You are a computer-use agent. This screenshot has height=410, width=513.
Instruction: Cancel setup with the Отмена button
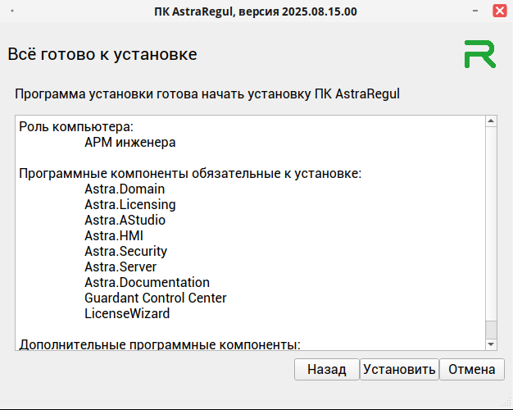471,370
